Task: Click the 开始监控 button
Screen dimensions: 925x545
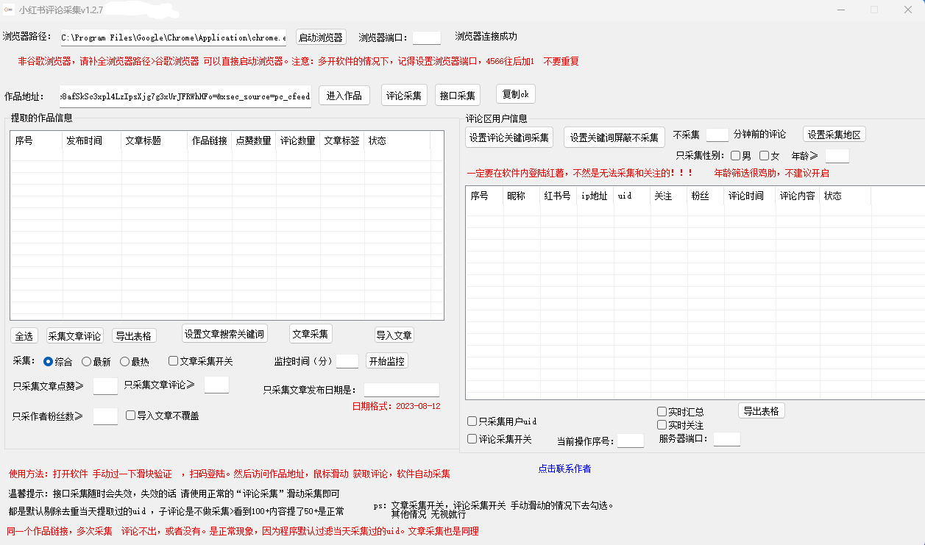Action: [387, 361]
